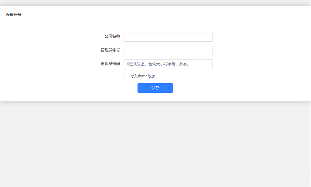Image resolution: width=311 pixels, height=187 pixels.
Task: Click the 公司名称 field label
Action: [112, 36]
